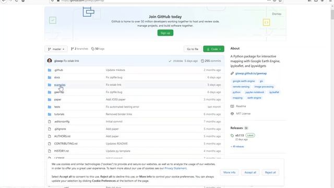Click the file icon beside .gitignore

(50, 129)
